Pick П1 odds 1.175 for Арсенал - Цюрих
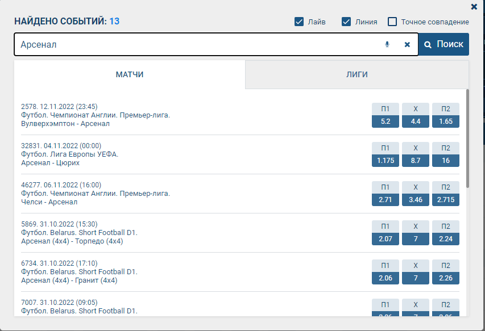Image resolution: width=485 pixels, height=331 pixels. pos(385,161)
